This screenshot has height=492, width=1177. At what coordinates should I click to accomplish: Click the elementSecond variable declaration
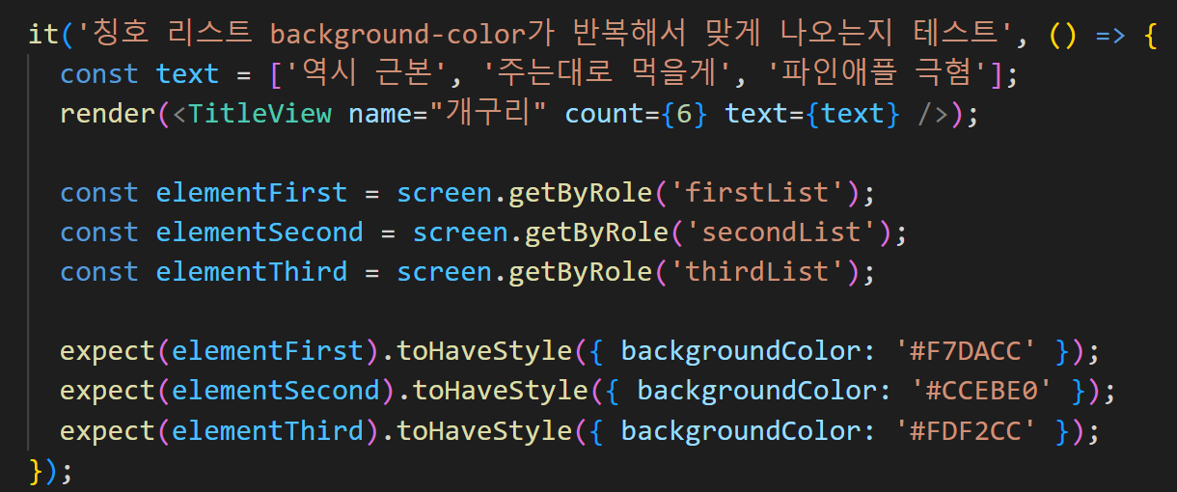260,232
